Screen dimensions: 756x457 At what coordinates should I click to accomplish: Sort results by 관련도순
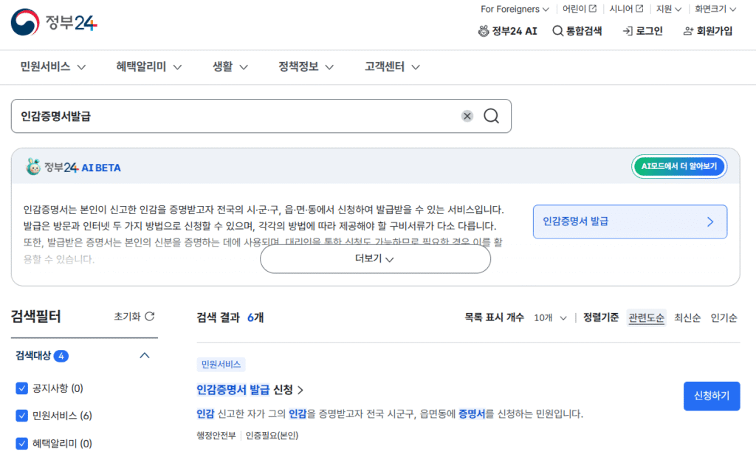(x=646, y=318)
